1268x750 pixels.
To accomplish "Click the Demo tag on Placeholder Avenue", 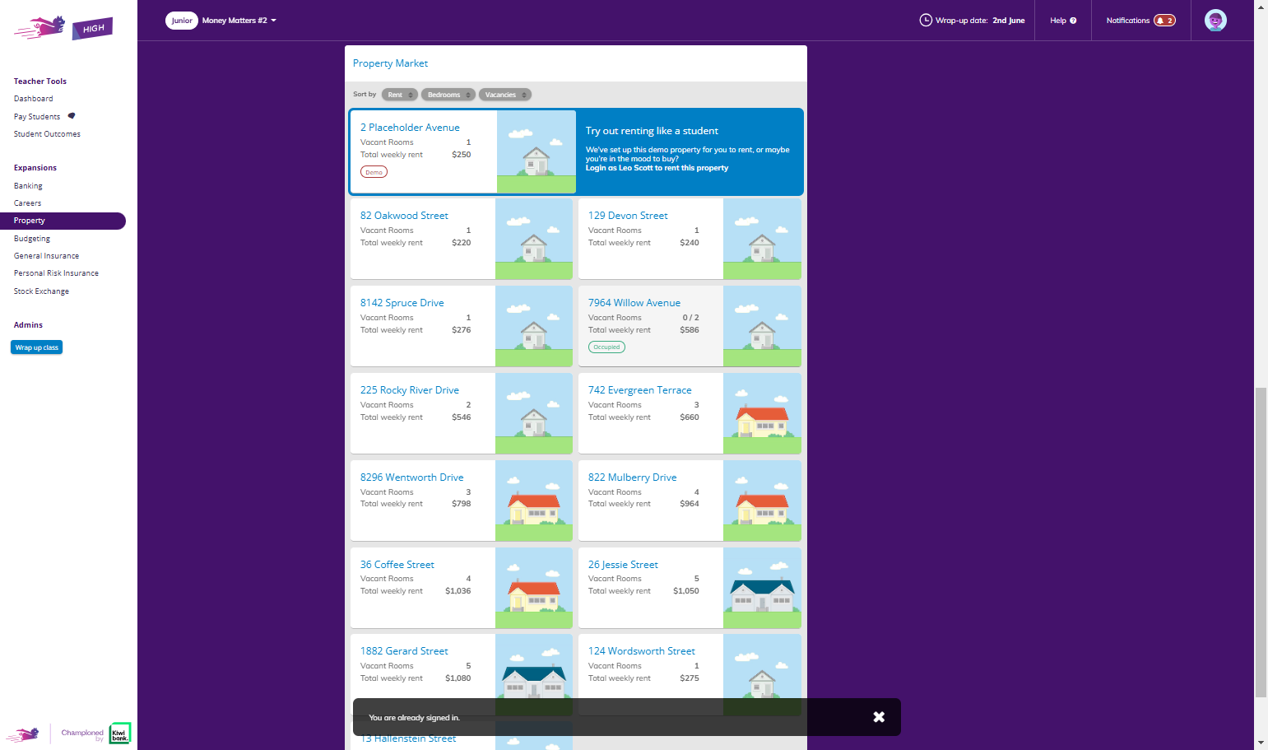I will coord(374,172).
